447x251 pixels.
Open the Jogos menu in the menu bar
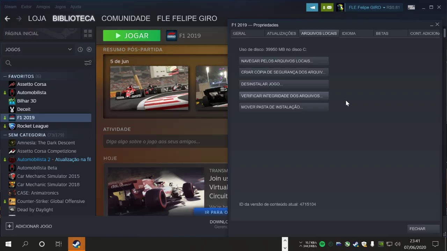[x=60, y=7]
